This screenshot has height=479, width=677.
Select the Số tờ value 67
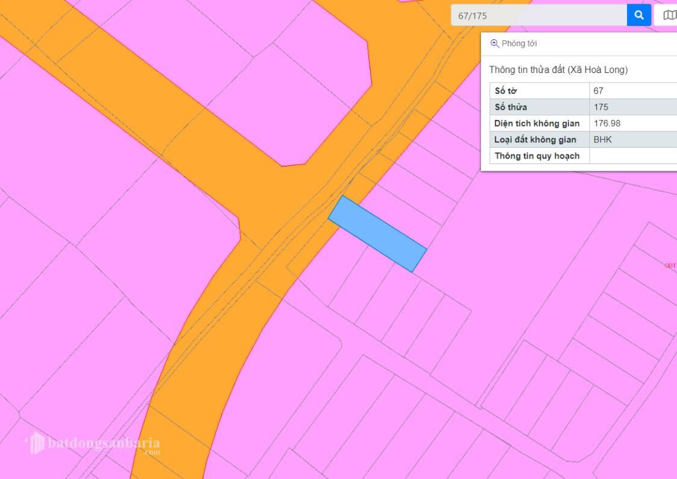coord(598,91)
